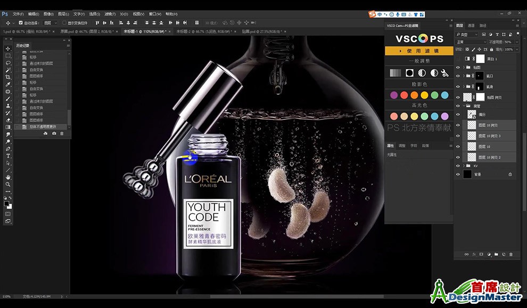Open the 窗口(W) menu
The width and height of the screenshot is (527, 308).
pyautogui.click(x=155, y=14)
